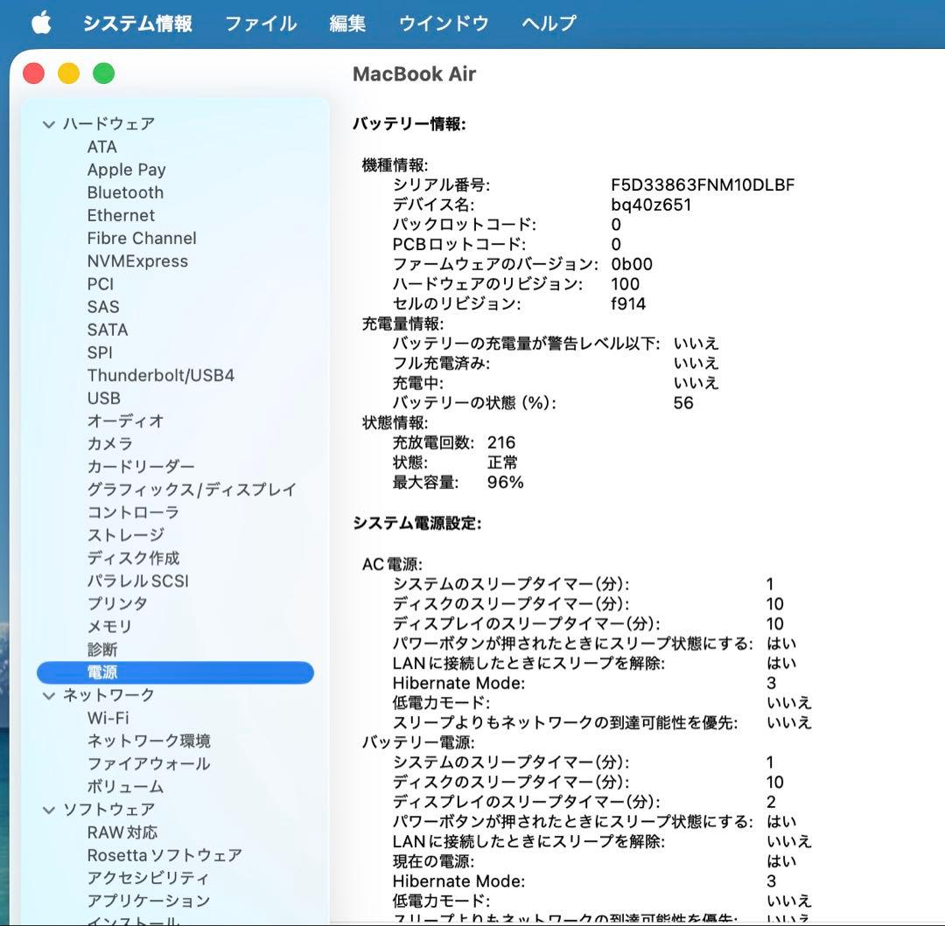945x926 pixels.
Task: Select ボリューム in the sidebar
Action: 125,787
